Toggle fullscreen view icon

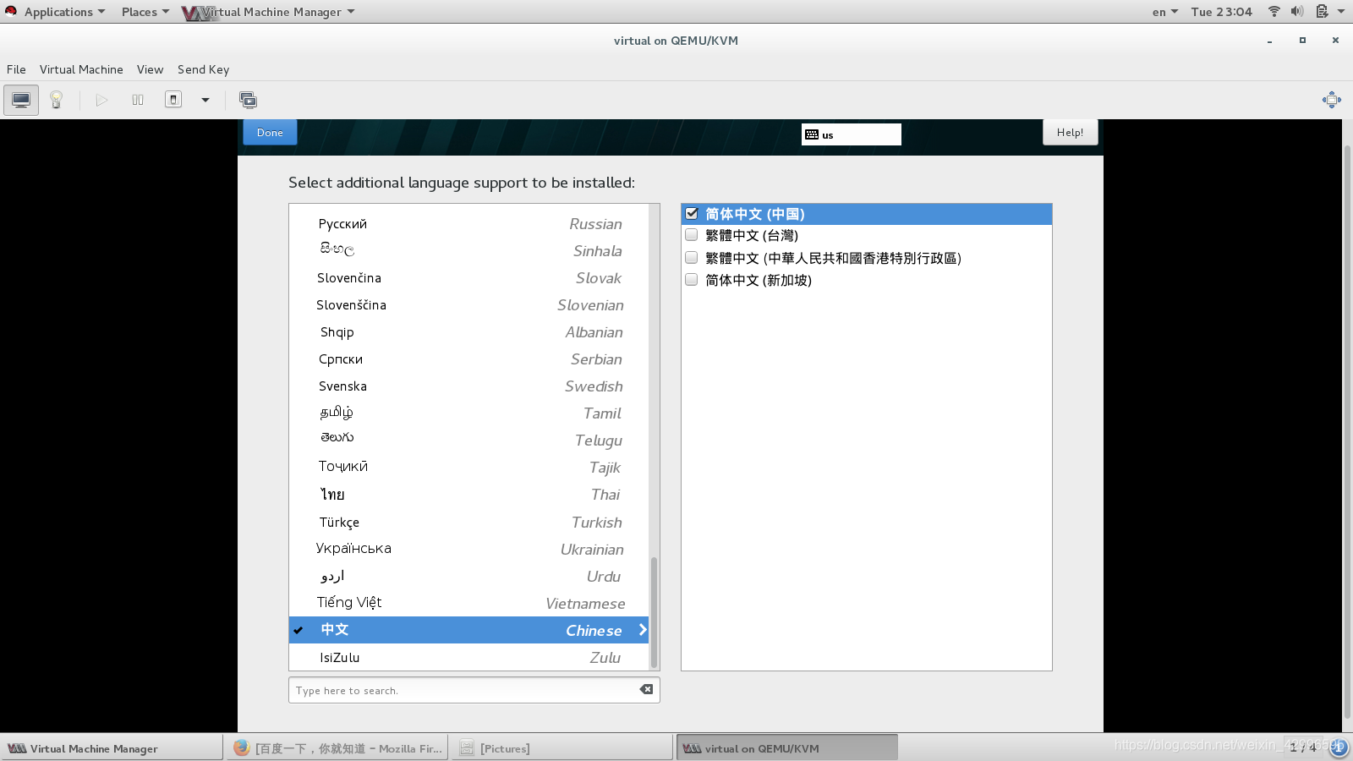pyautogui.click(x=1332, y=100)
